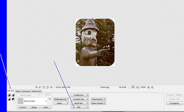This screenshot has height=112, width=184.
Task: Click the 100% frame percentage field
Action: pos(48,95)
